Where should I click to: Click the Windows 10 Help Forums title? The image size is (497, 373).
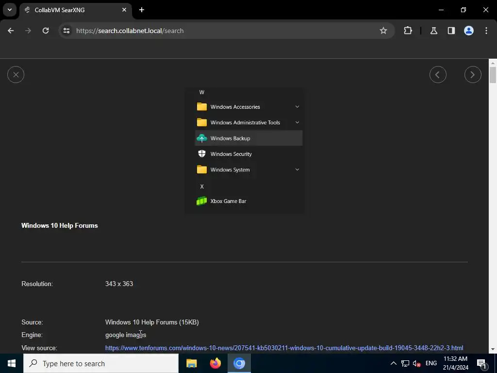tap(60, 225)
